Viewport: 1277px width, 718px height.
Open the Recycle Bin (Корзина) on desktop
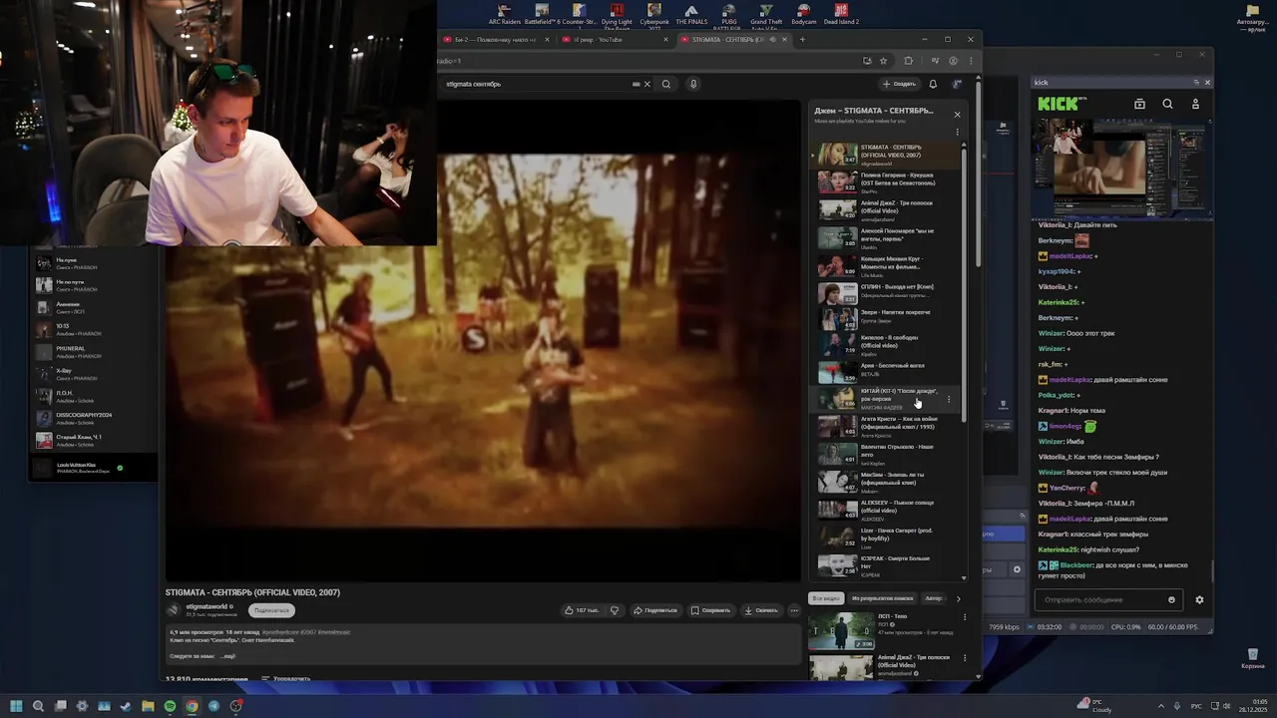1252,656
